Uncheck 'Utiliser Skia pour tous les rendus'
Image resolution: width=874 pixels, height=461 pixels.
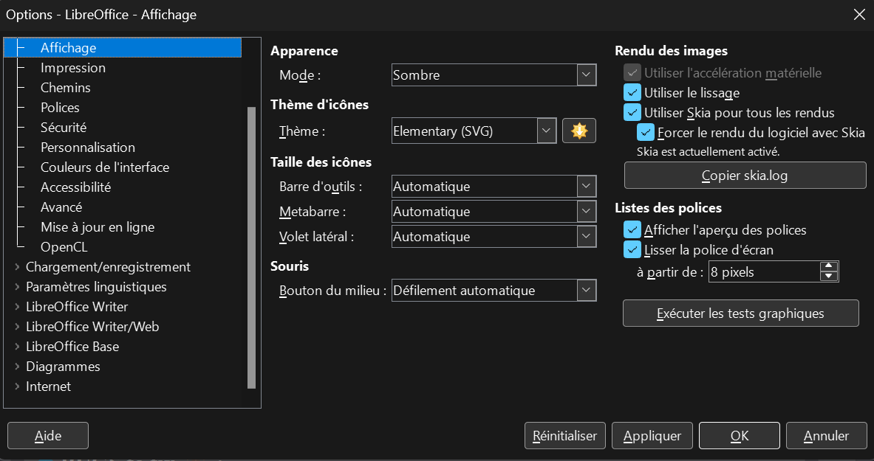click(632, 113)
